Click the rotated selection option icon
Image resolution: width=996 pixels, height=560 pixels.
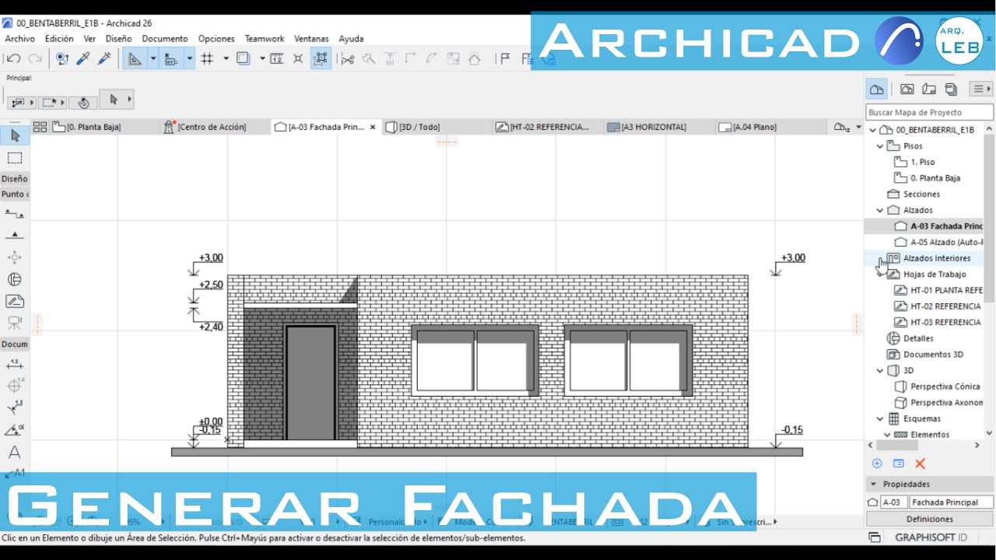coord(83,102)
